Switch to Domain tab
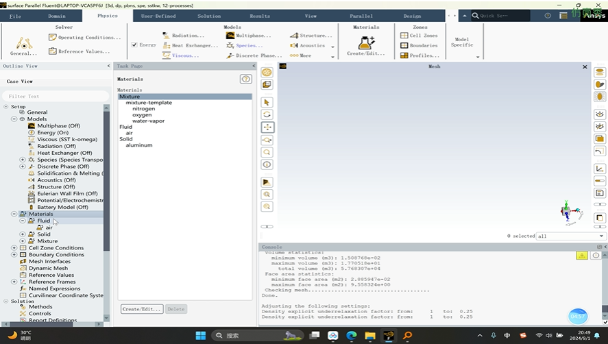 pyautogui.click(x=57, y=16)
